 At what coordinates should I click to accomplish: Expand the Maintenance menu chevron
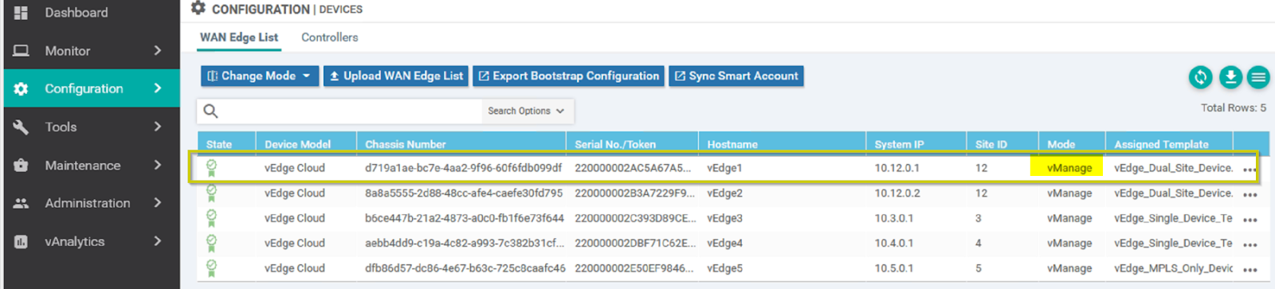pos(158,165)
